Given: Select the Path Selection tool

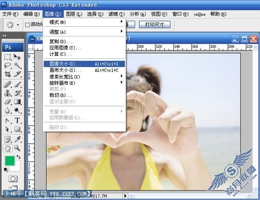Looking at the screenshot, I should point(8,129).
